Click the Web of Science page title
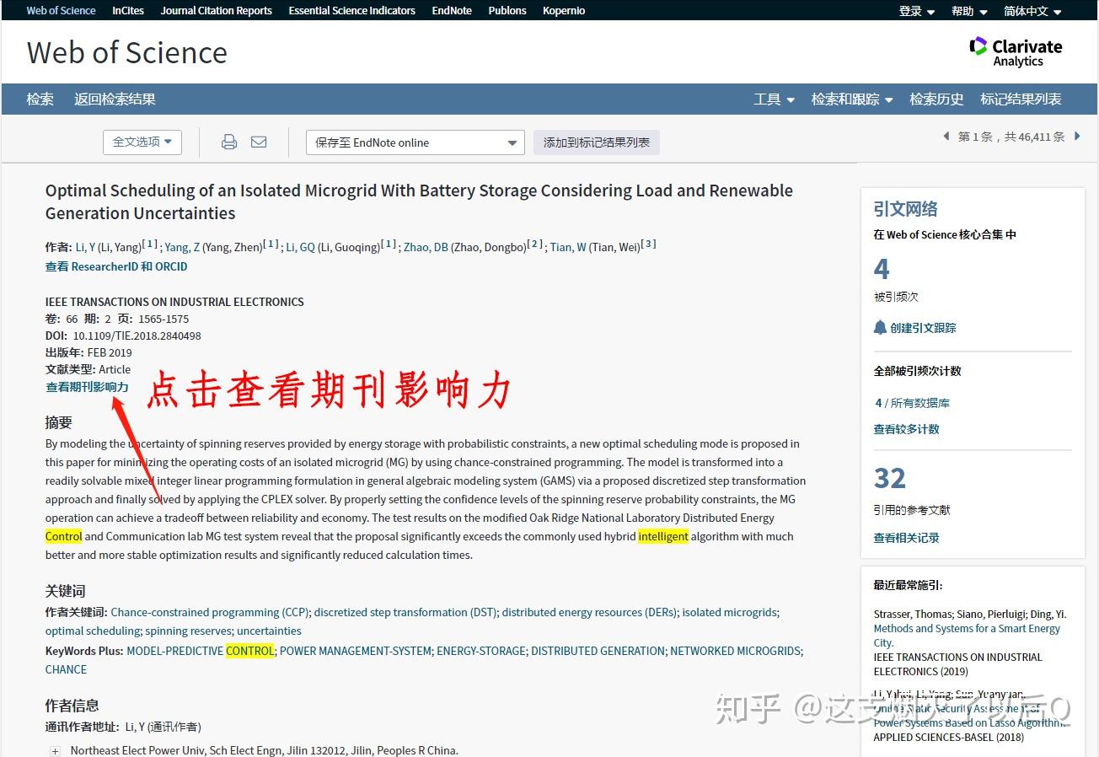 127,52
